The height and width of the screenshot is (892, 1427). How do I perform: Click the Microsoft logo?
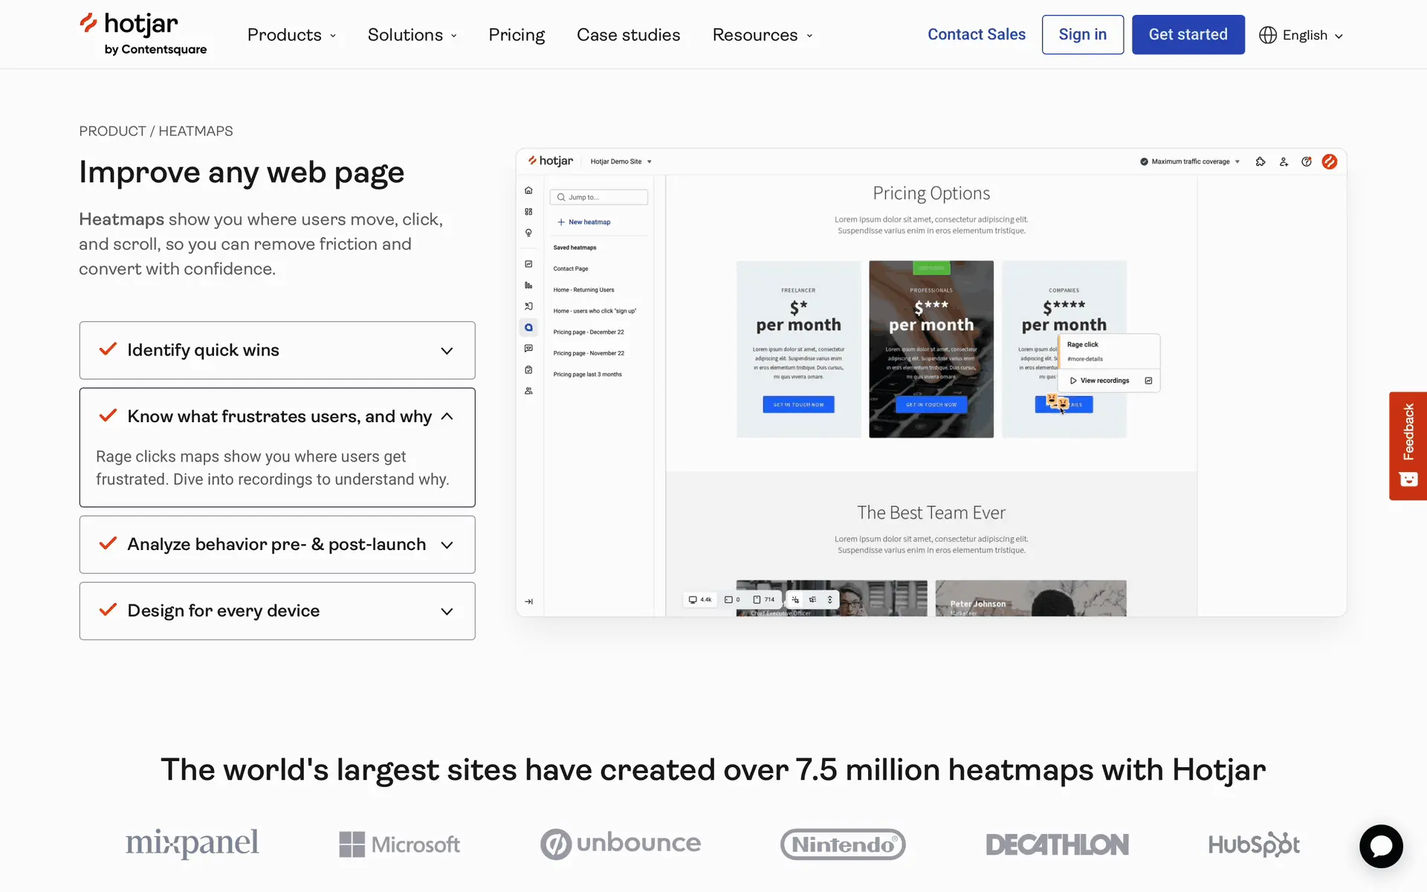pos(399,844)
